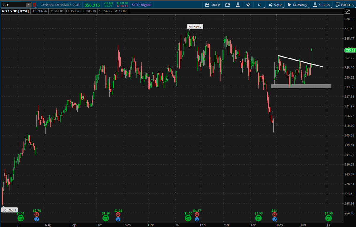Image resolution: width=356 pixels, height=227 pixels.
Task: Click $1.59 dividend icon at far right
Action: [328, 218]
